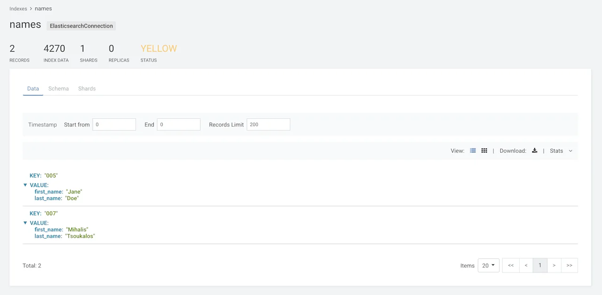Image resolution: width=602 pixels, height=295 pixels.
Task: Select the Data tab
Action: point(33,88)
